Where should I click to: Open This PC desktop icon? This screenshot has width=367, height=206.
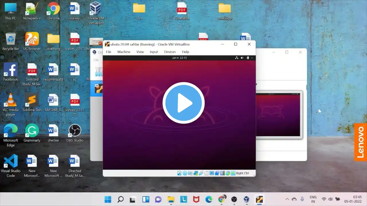coord(11,11)
